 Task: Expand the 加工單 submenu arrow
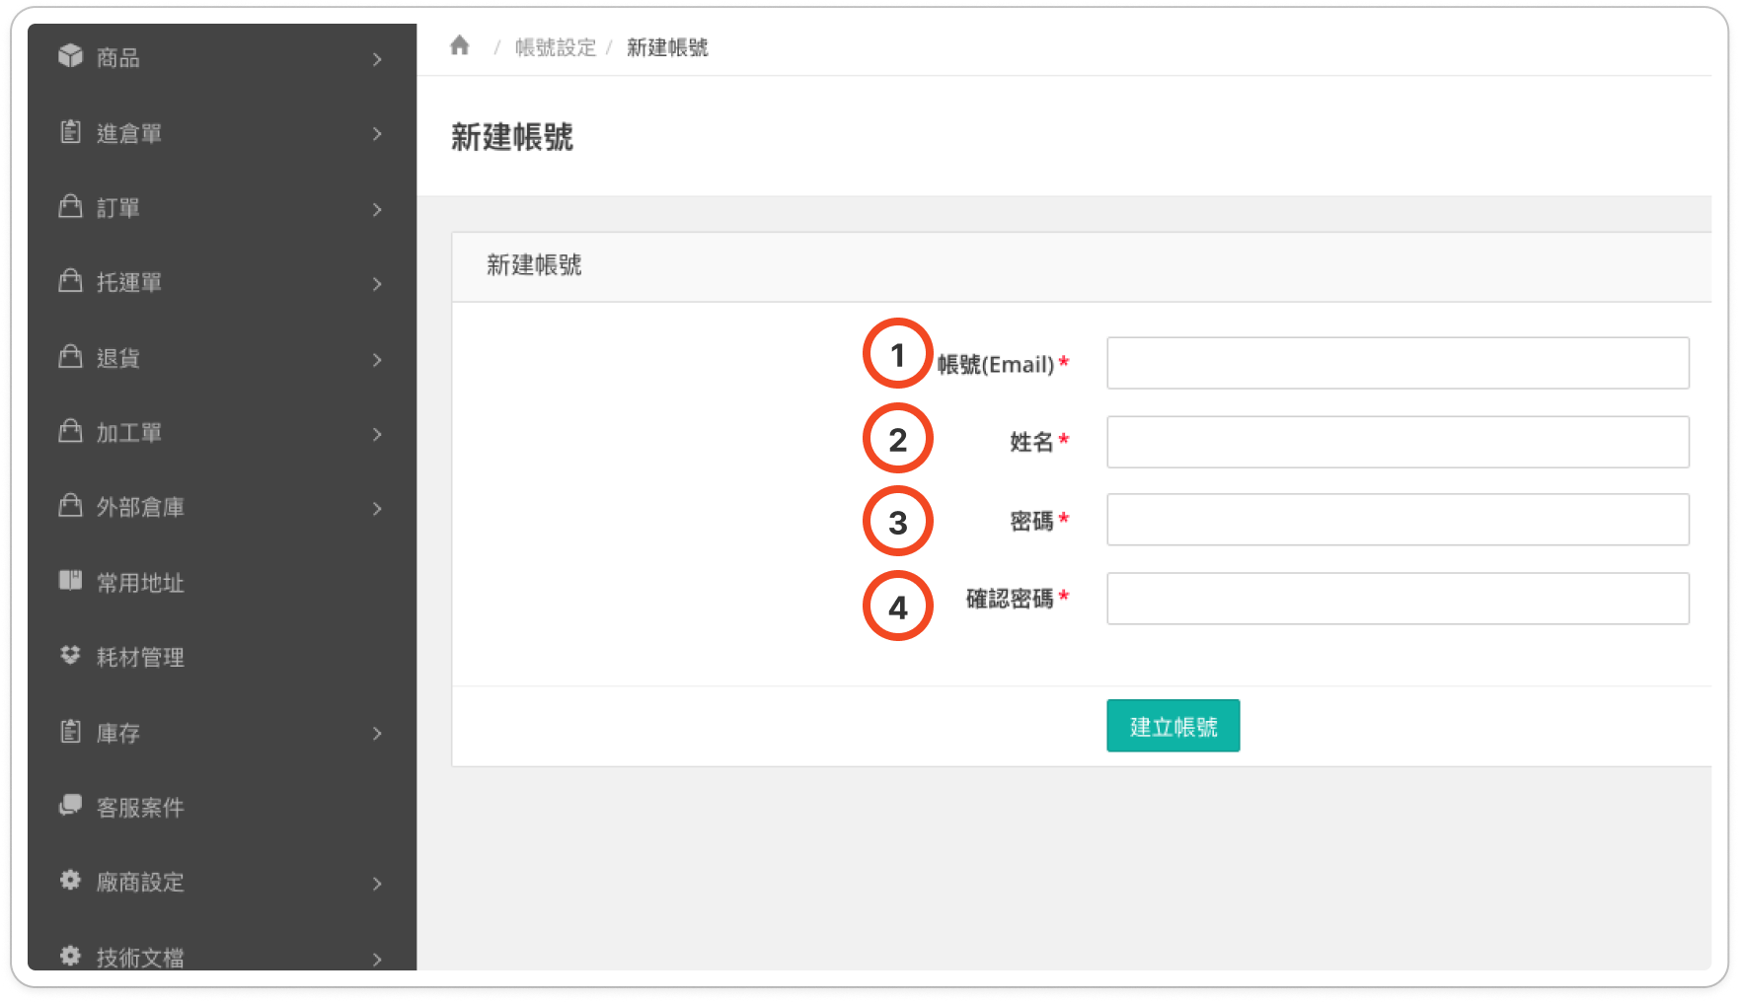click(x=377, y=434)
